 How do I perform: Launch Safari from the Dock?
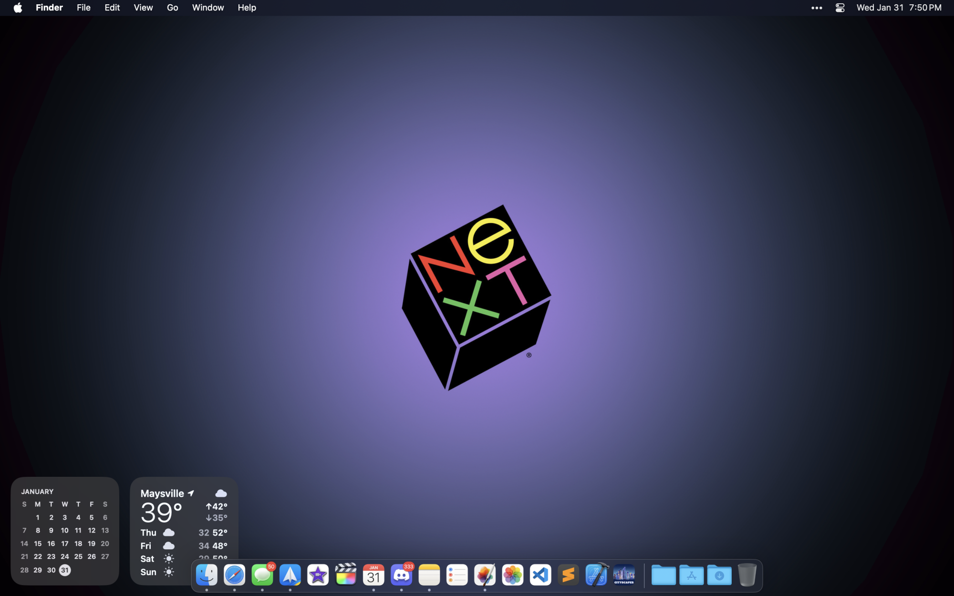(234, 575)
